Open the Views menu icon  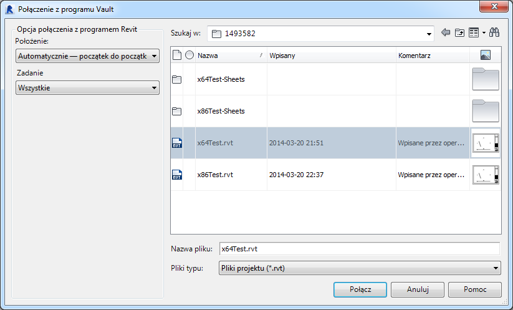coord(473,32)
